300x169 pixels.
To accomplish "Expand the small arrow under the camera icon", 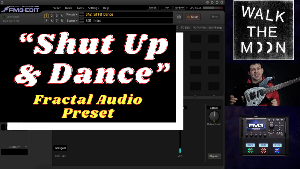I will (x=179, y=22).
